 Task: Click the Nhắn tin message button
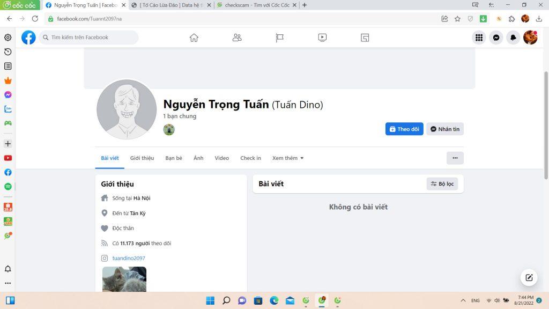[x=444, y=129]
